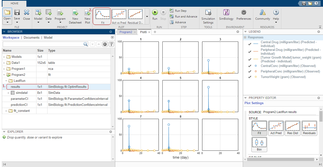Click the filter funnel icon in Browser
Viewport: 323px width, 167px height.
111,44
